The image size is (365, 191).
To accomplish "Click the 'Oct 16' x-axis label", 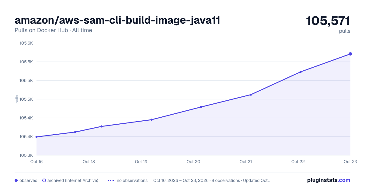I will [36, 162].
